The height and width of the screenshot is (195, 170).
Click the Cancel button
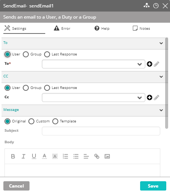[16, 186]
